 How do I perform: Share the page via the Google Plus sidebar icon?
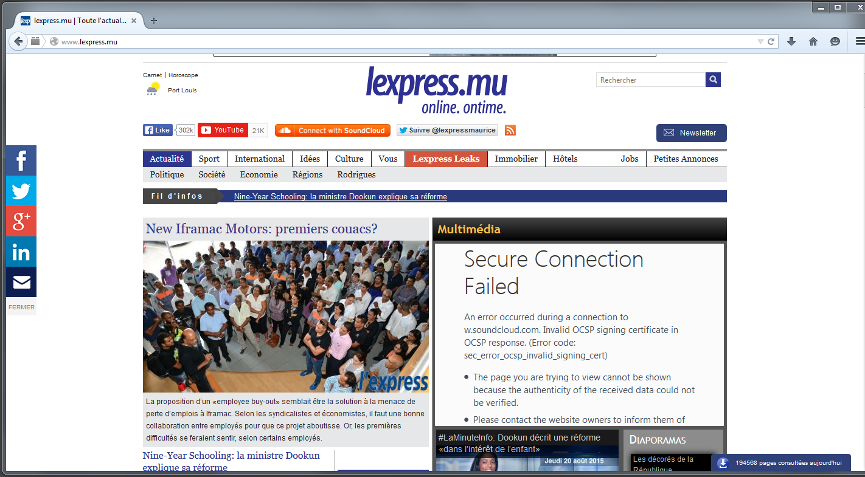click(21, 221)
